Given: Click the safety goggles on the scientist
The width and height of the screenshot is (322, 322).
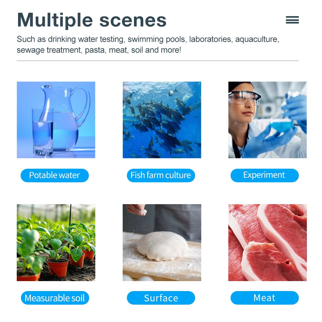Looking at the screenshot, I should point(244,97).
